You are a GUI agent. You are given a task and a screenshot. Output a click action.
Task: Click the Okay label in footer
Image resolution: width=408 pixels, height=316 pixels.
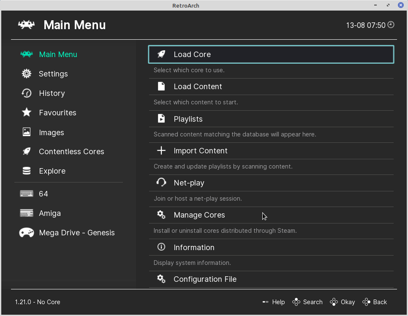[x=348, y=302]
